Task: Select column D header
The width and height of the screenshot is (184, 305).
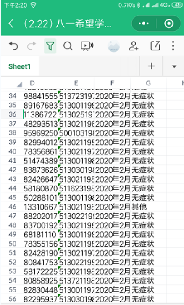Action: click(32, 83)
